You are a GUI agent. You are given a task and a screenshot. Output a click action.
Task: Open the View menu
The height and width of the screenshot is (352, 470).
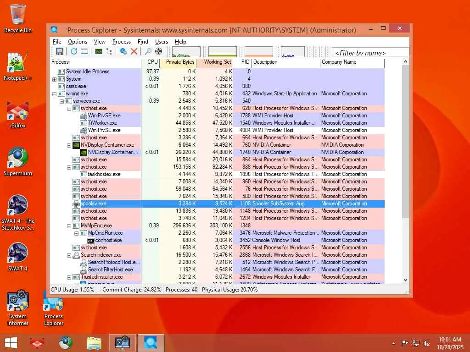(100, 42)
